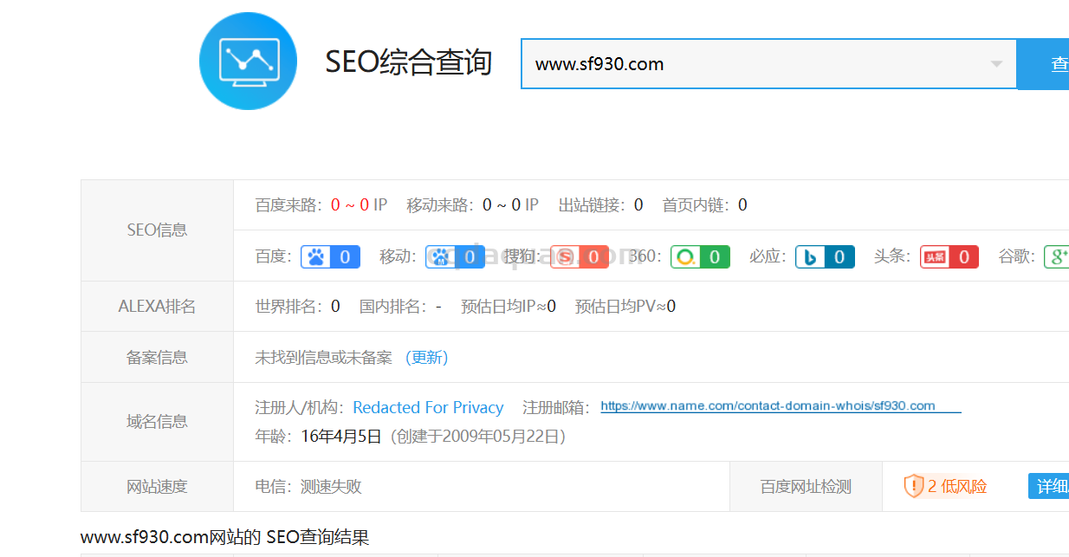This screenshot has height=557, width=1069.
Task: Click the 首页内链 count value
Action: pos(742,205)
